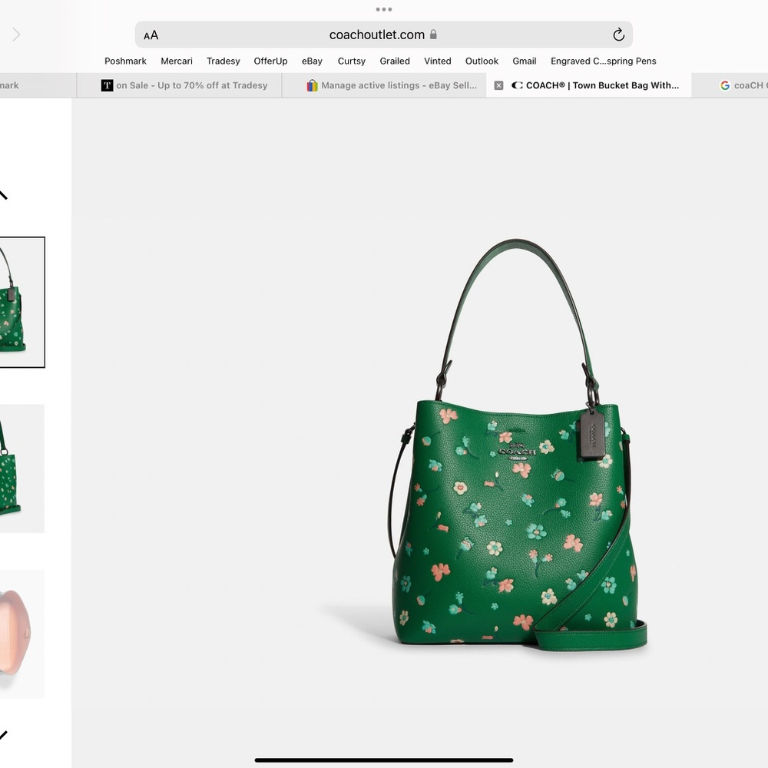Image resolution: width=768 pixels, height=768 pixels.
Task: Select the pink interior product thumbnail
Action: (19, 633)
